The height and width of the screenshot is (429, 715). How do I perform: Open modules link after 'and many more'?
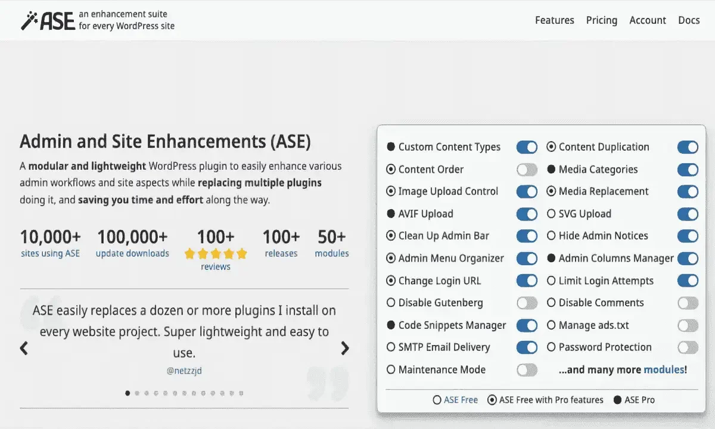[x=664, y=370]
